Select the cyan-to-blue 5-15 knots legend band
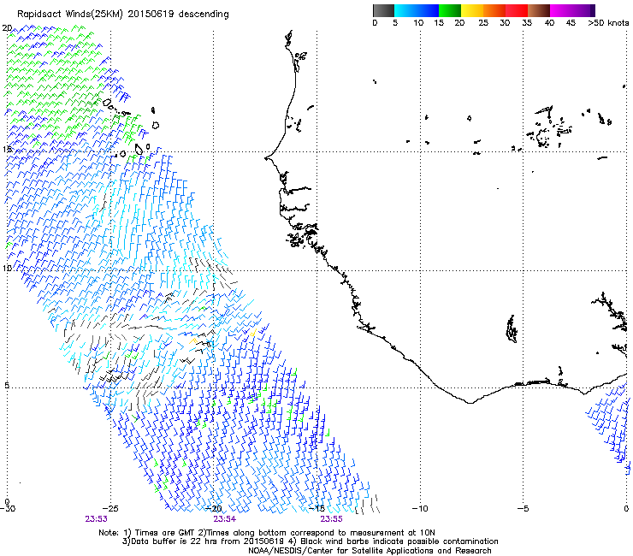This screenshot has width=633, height=556. pos(417,10)
